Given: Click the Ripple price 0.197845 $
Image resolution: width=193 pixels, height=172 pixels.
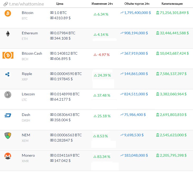Looking at the screenshot, I should pos(63,79).
